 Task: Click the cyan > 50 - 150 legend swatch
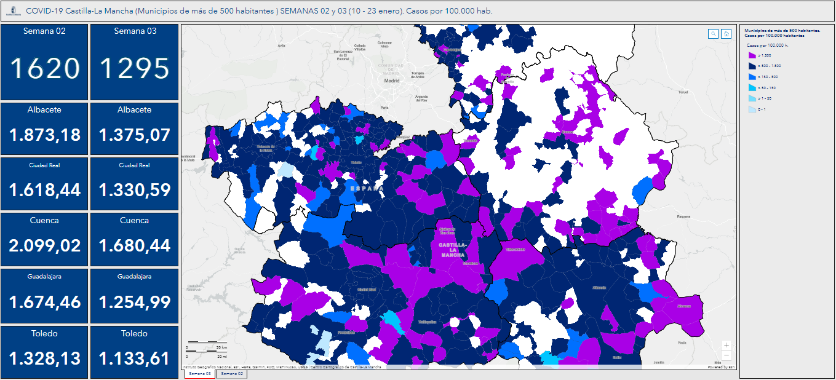(x=752, y=88)
